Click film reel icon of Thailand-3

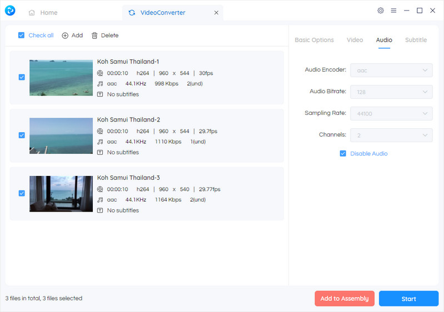tap(100, 189)
